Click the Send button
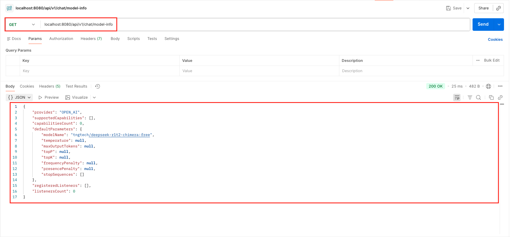 coord(483,25)
